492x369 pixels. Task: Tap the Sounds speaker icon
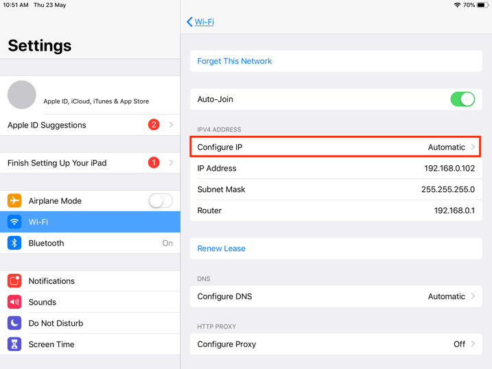click(x=14, y=302)
